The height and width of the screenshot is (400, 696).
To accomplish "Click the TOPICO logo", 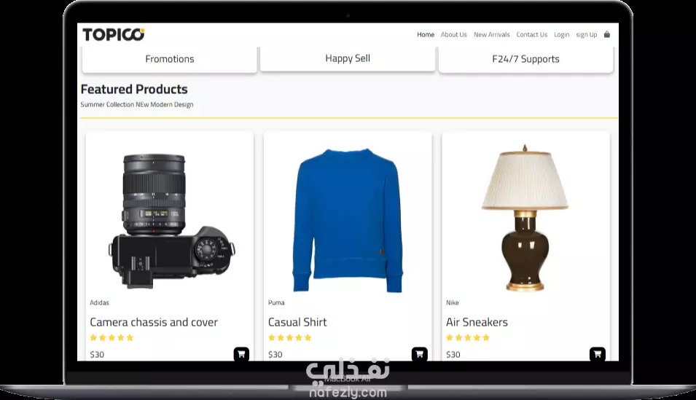I will coord(113,35).
